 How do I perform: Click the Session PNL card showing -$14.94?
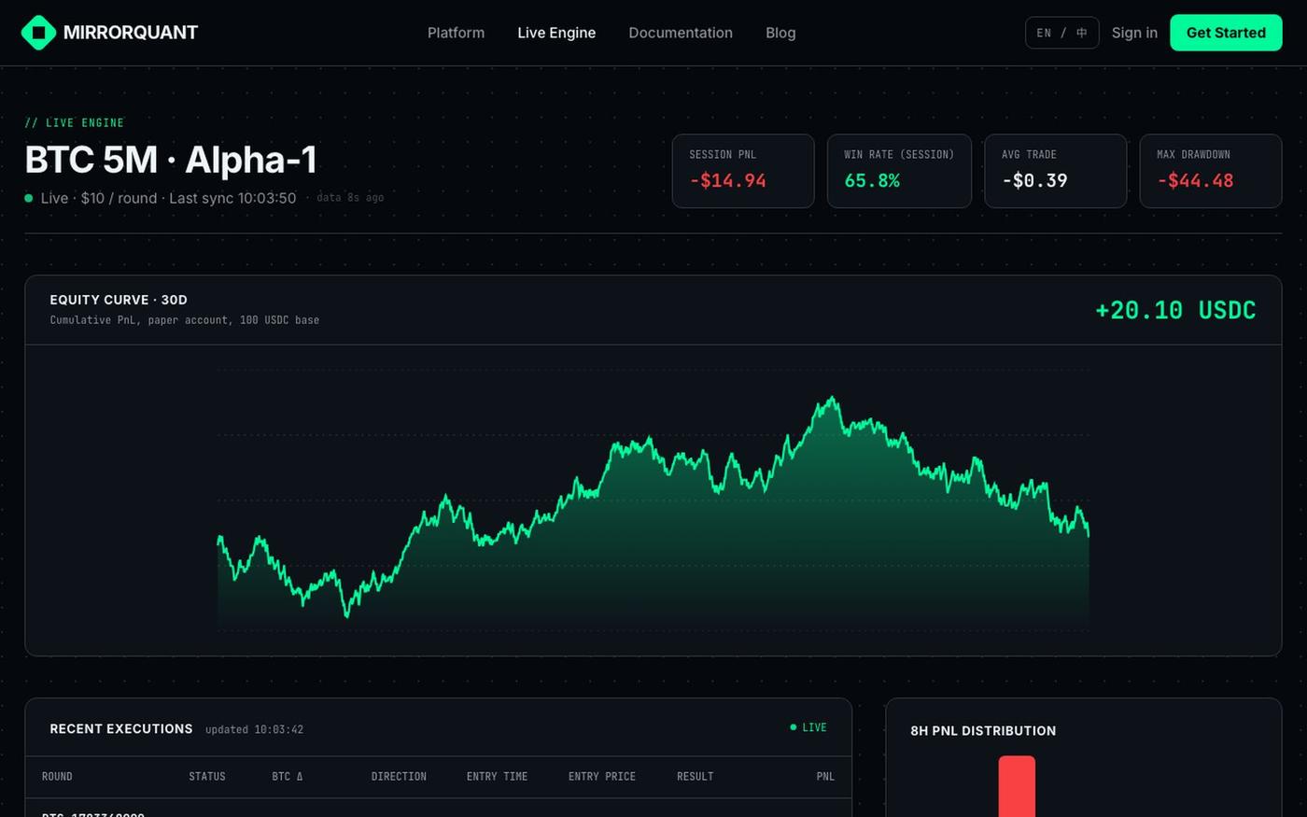pyautogui.click(x=743, y=171)
